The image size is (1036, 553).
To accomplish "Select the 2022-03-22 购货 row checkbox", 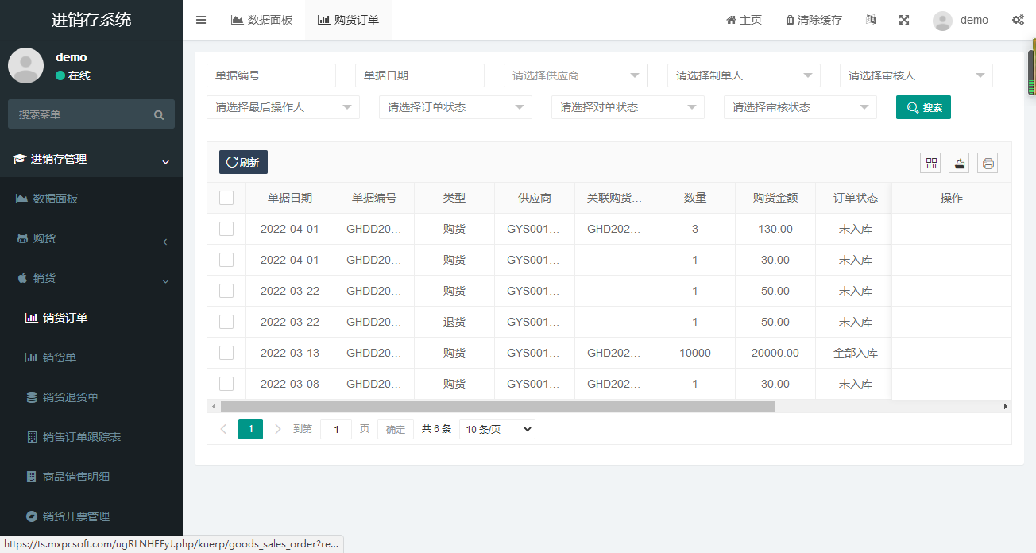I will click(x=226, y=291).
